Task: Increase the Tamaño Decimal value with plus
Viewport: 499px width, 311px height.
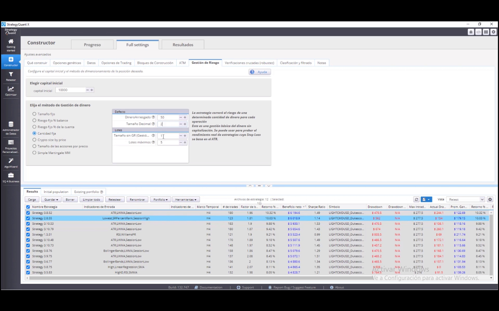Action: click(185, 124)
